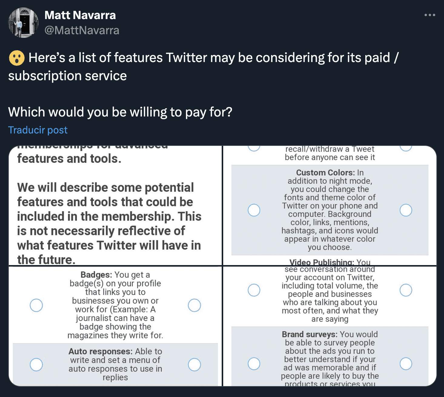
Task: Select right radio button for Brand surveys
Action: coord(406,363)
